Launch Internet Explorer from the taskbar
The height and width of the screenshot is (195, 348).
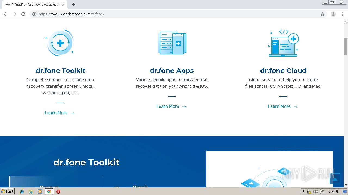pos(22,191)
